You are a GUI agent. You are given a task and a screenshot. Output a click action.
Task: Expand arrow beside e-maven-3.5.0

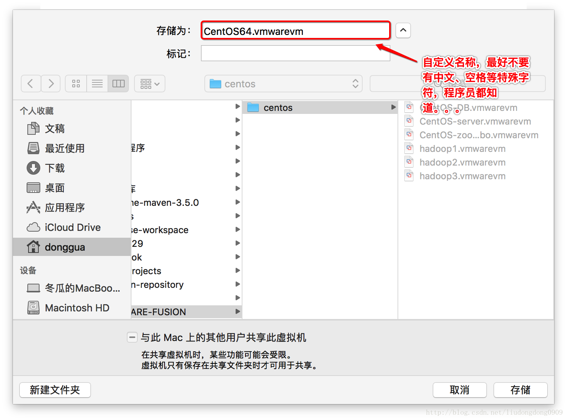pyautogui.click(x=238, y=202)
